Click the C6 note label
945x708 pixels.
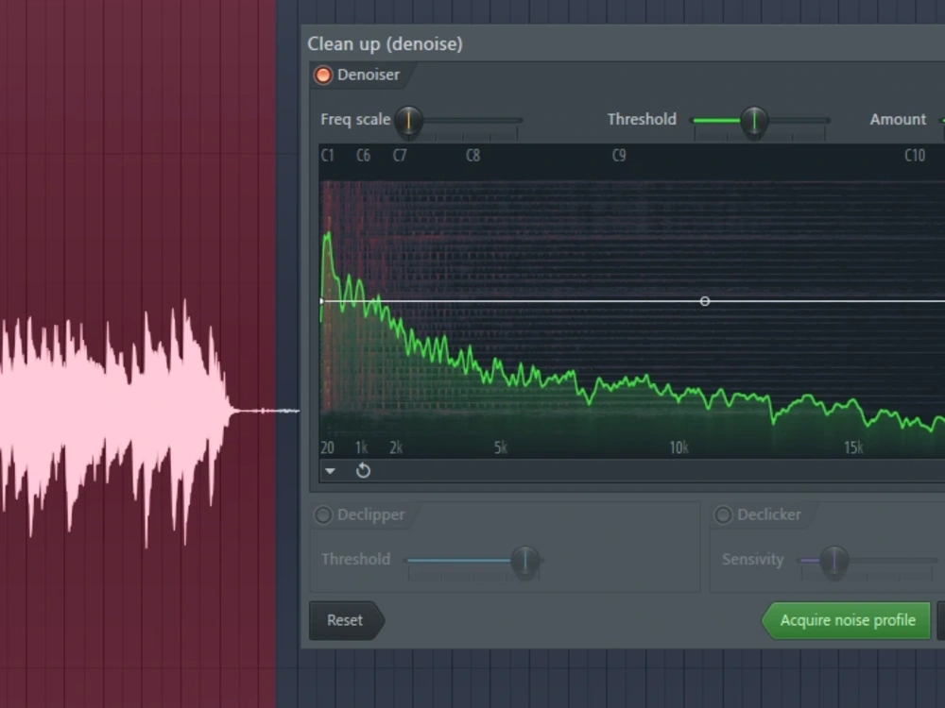[364, 156]
